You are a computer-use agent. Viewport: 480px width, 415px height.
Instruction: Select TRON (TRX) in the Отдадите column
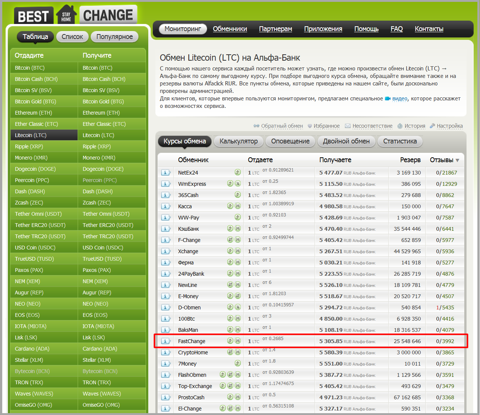(x=44, y=382)
